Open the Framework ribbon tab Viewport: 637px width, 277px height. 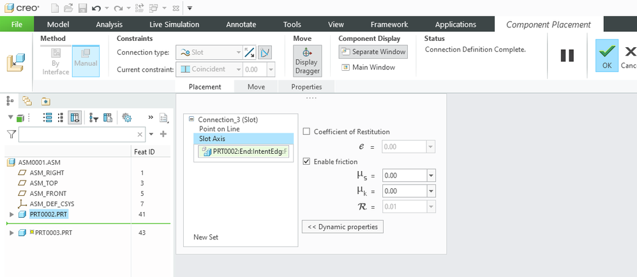tap(389, 24)
